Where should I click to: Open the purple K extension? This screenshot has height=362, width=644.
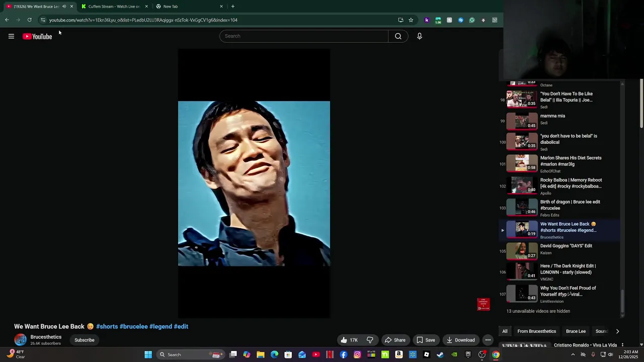pyautogui.click(x=427, y=20)
